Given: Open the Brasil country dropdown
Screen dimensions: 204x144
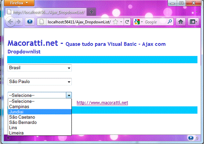Looking at the screenshot, I should tap(40, 68).
